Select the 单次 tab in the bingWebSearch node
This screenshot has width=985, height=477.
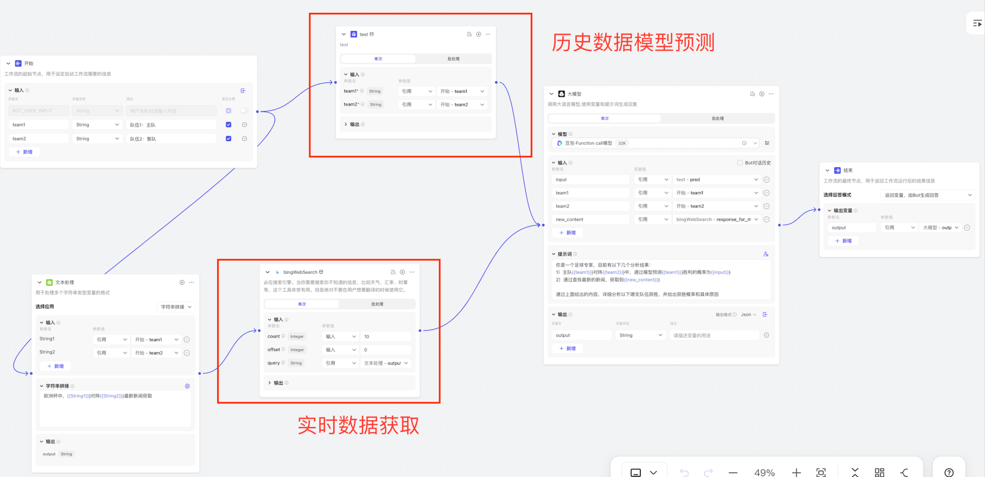pos(302,304)
